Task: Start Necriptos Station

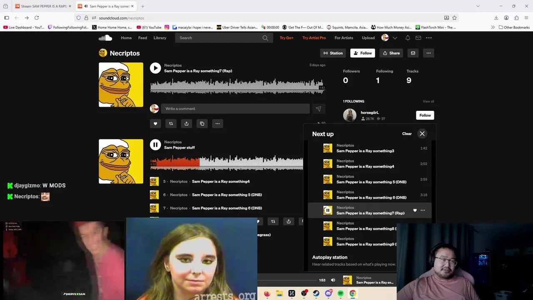Action: pos(333,53)
